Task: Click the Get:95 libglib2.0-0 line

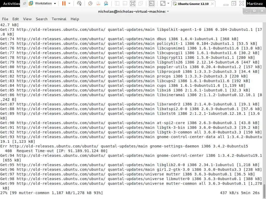Action: pos(130,165)
